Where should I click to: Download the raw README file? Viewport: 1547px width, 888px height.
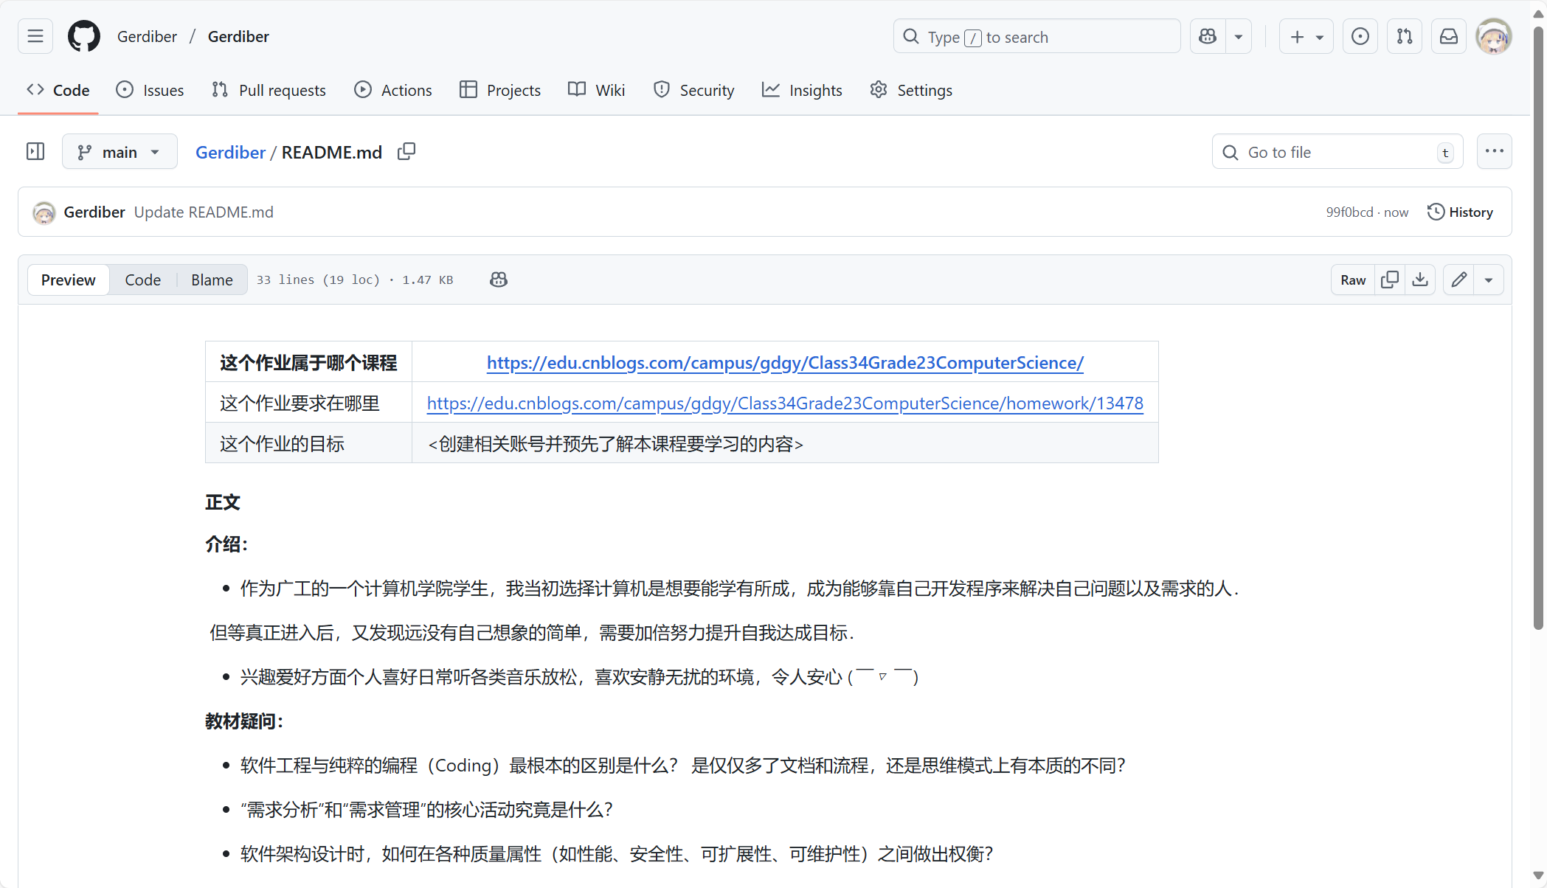click(x=1420, y=280)
